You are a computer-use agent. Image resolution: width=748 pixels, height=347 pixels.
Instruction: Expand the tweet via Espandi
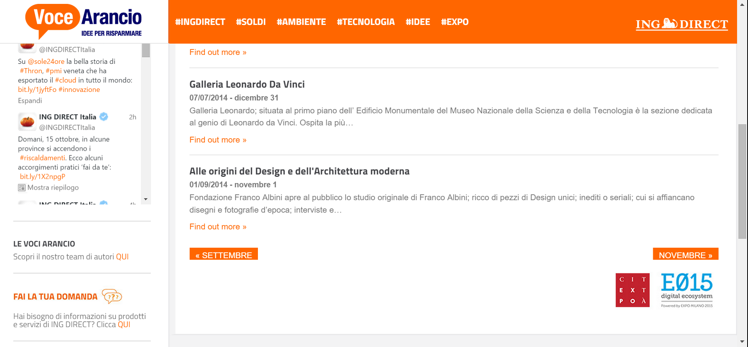click(x=30, y=100)
